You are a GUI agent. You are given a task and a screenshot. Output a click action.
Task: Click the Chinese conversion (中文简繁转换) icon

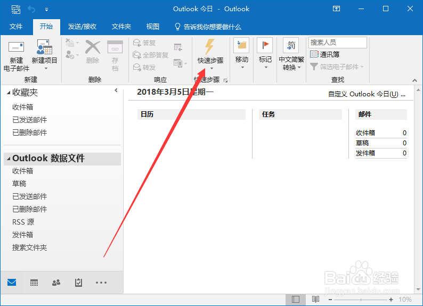(291, 45)
